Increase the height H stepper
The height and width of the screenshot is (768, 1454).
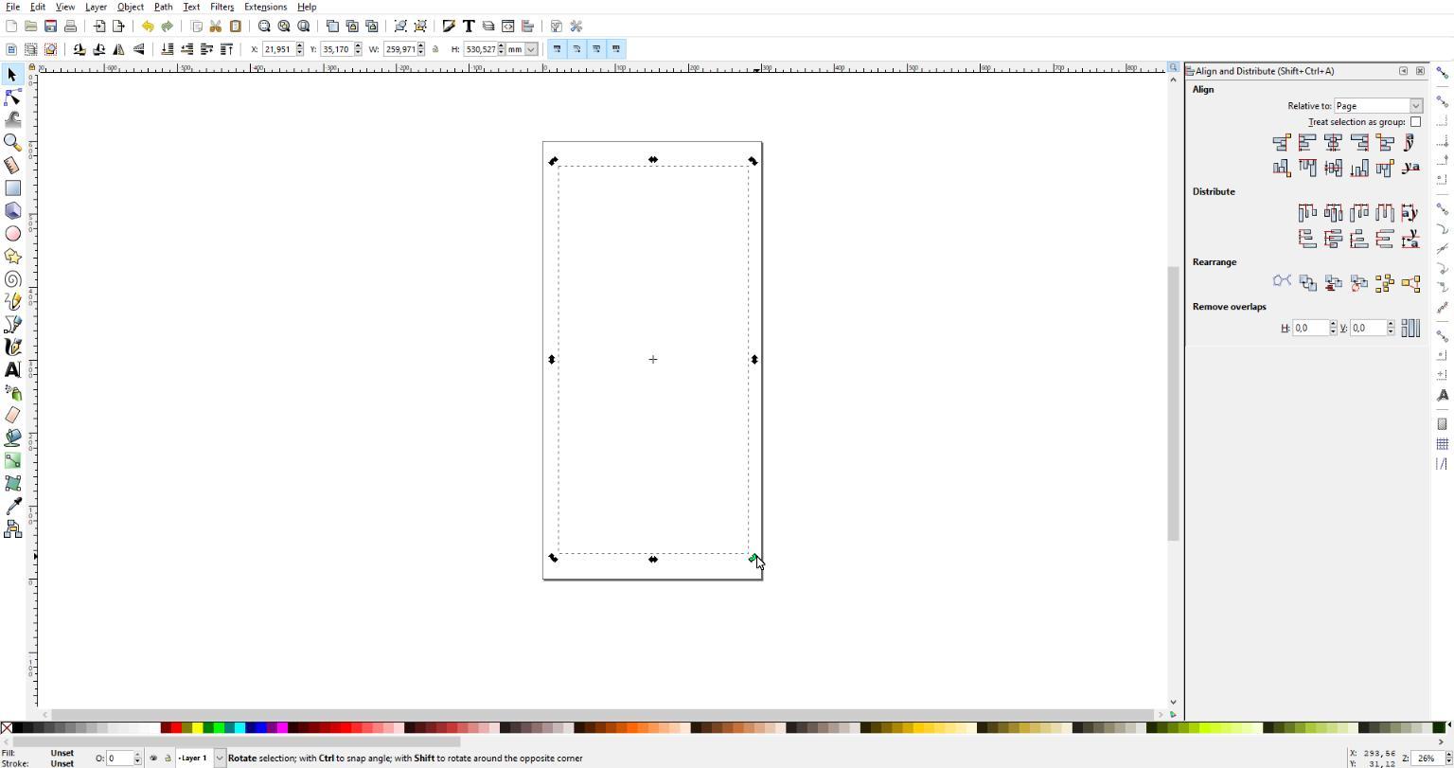[501, 45]
